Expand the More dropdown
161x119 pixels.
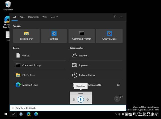[54, 17]
